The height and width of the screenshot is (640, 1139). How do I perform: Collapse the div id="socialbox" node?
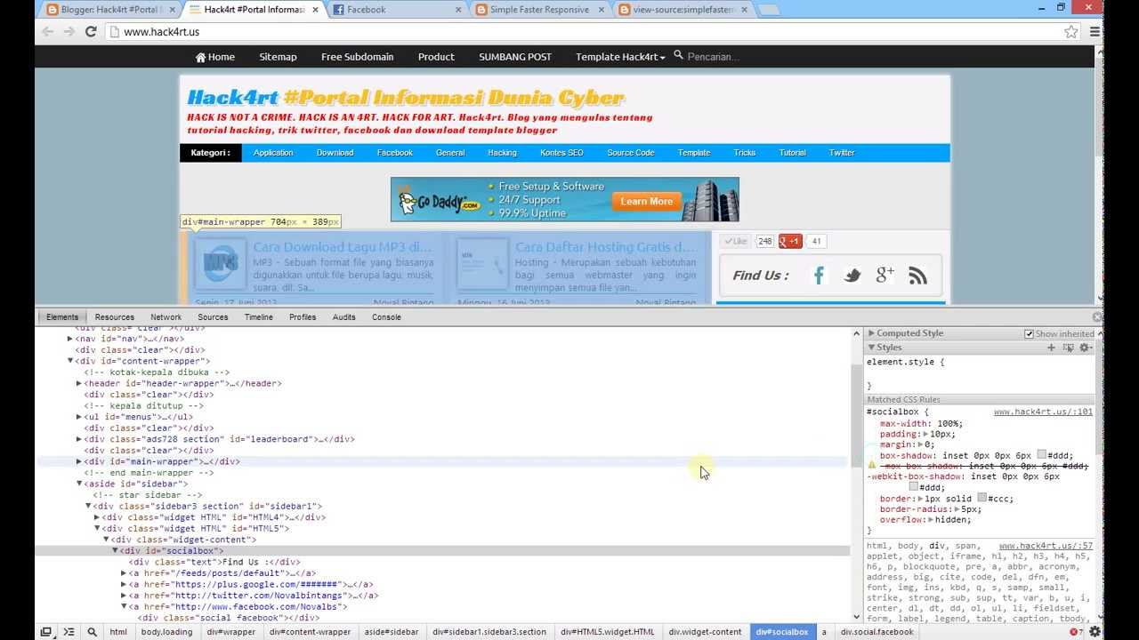[115, 550]
